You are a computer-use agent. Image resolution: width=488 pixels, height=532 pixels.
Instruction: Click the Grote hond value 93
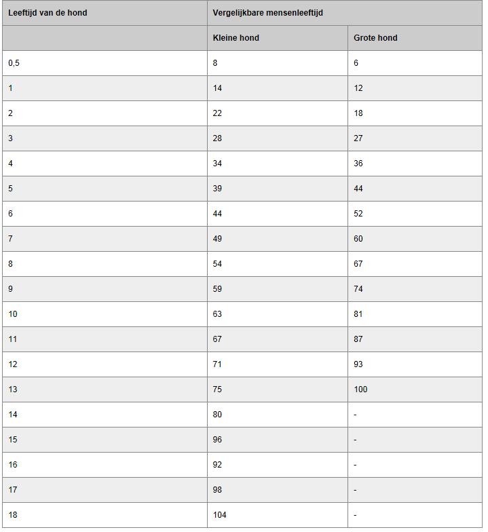[x=358, y=364]
